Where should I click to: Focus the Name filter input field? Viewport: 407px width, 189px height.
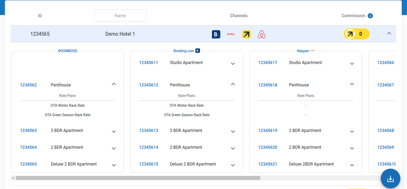120,15
